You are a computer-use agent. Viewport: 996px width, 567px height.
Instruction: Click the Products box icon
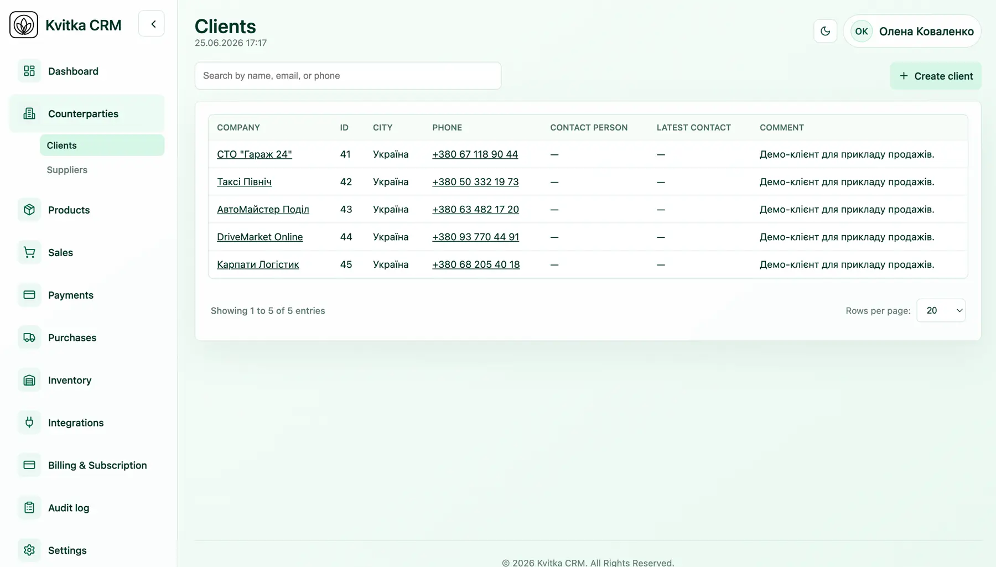point(29,210)
